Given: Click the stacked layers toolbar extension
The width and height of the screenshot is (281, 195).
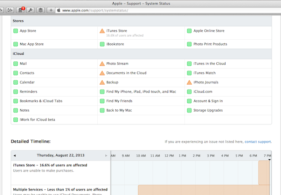Looking at the screenshot, I should [41, 10].
